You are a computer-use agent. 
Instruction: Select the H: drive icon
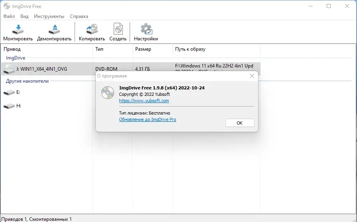pos(9,106)
